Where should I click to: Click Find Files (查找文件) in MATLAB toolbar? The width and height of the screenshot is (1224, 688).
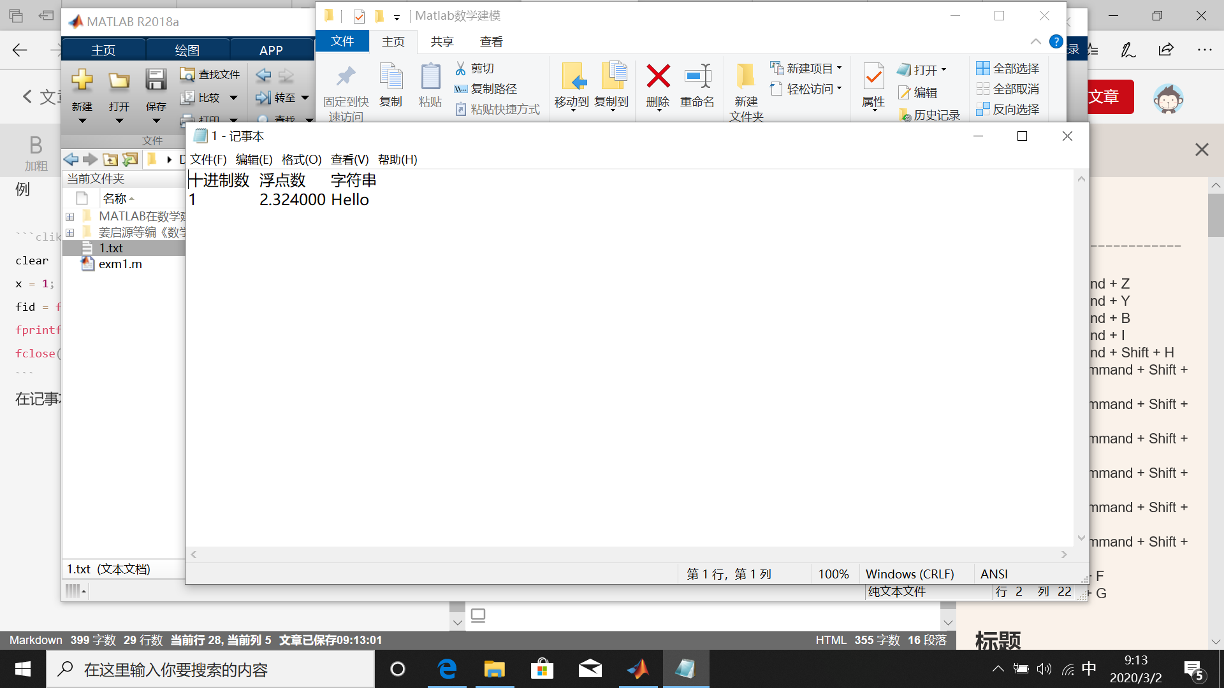(210, 75)
